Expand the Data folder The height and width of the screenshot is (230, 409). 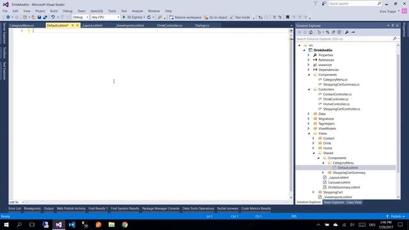309,114
